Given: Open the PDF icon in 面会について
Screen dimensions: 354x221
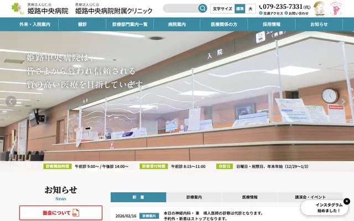Looking at the screenshot, I should click(x=76, y=213).
